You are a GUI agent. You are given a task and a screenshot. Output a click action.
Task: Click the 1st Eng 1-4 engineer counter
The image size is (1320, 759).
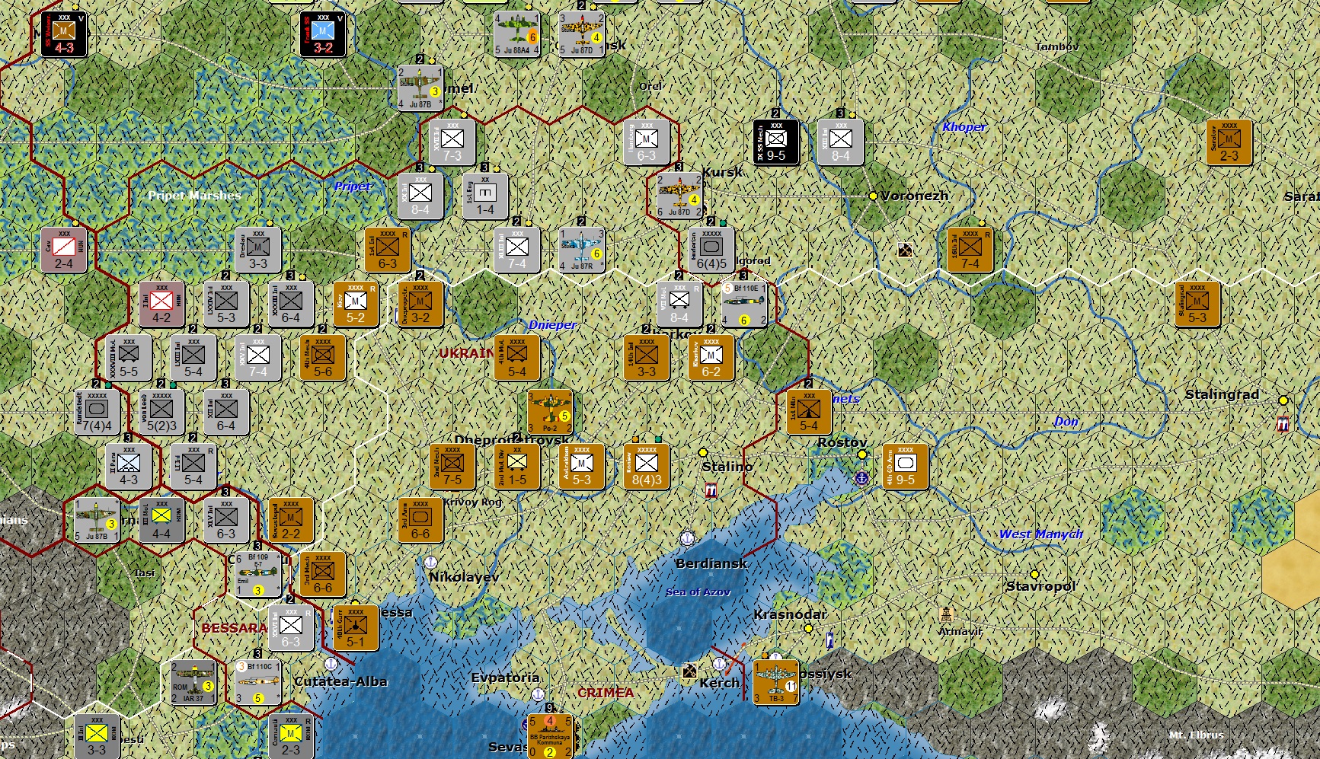485,195
